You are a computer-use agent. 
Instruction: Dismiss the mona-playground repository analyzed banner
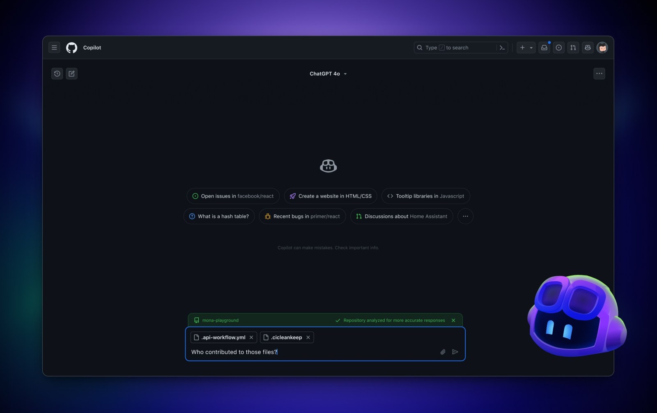453,320
